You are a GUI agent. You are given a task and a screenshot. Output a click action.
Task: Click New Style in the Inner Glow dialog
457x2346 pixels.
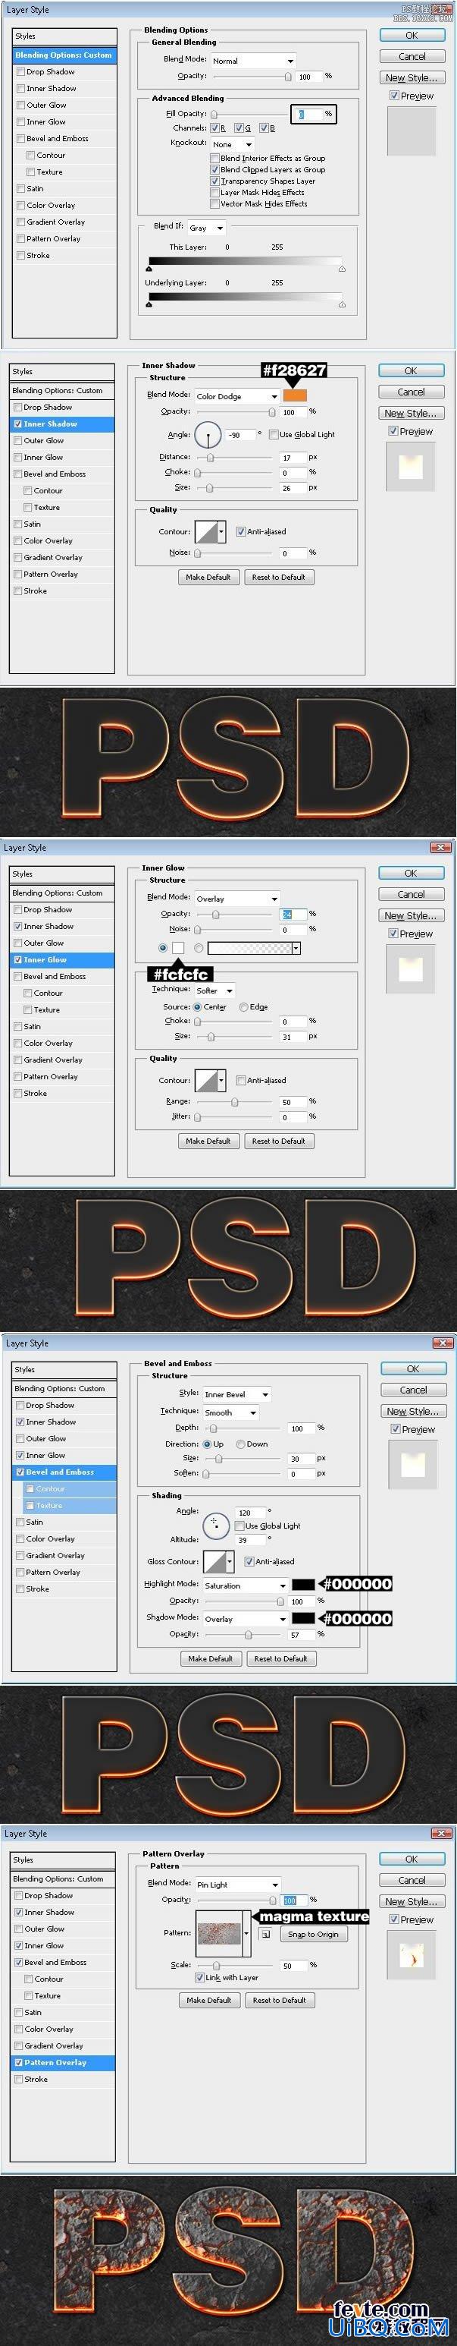point(411,916)
